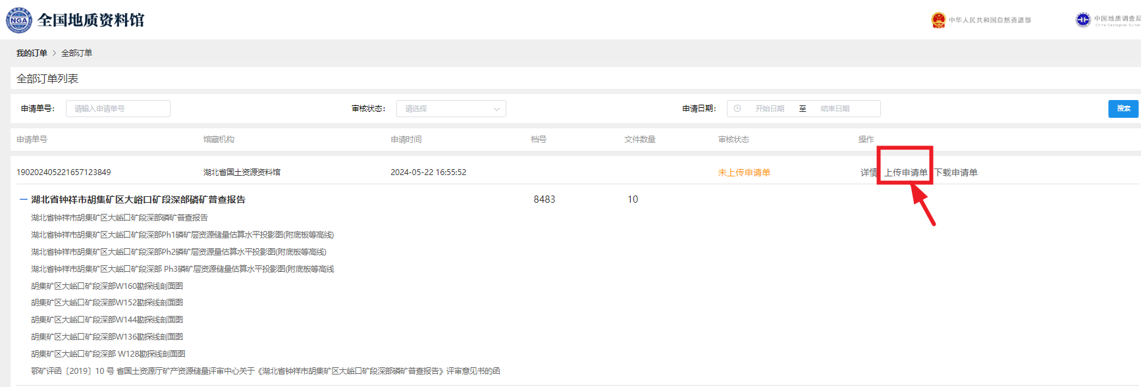Open the 审核状态 dropdown

(451, 109)
